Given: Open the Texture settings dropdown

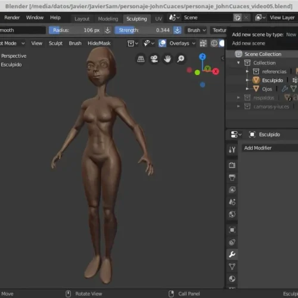Looking at the screenshot, I should (219, 30).
